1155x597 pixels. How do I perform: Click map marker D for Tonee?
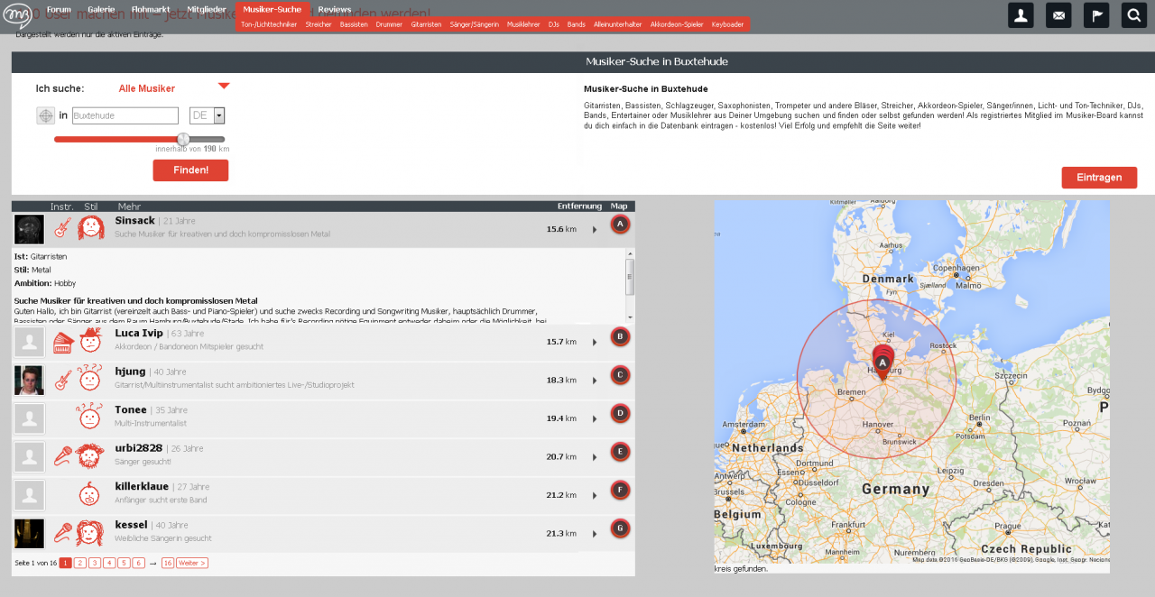click(x=620, y=413)
